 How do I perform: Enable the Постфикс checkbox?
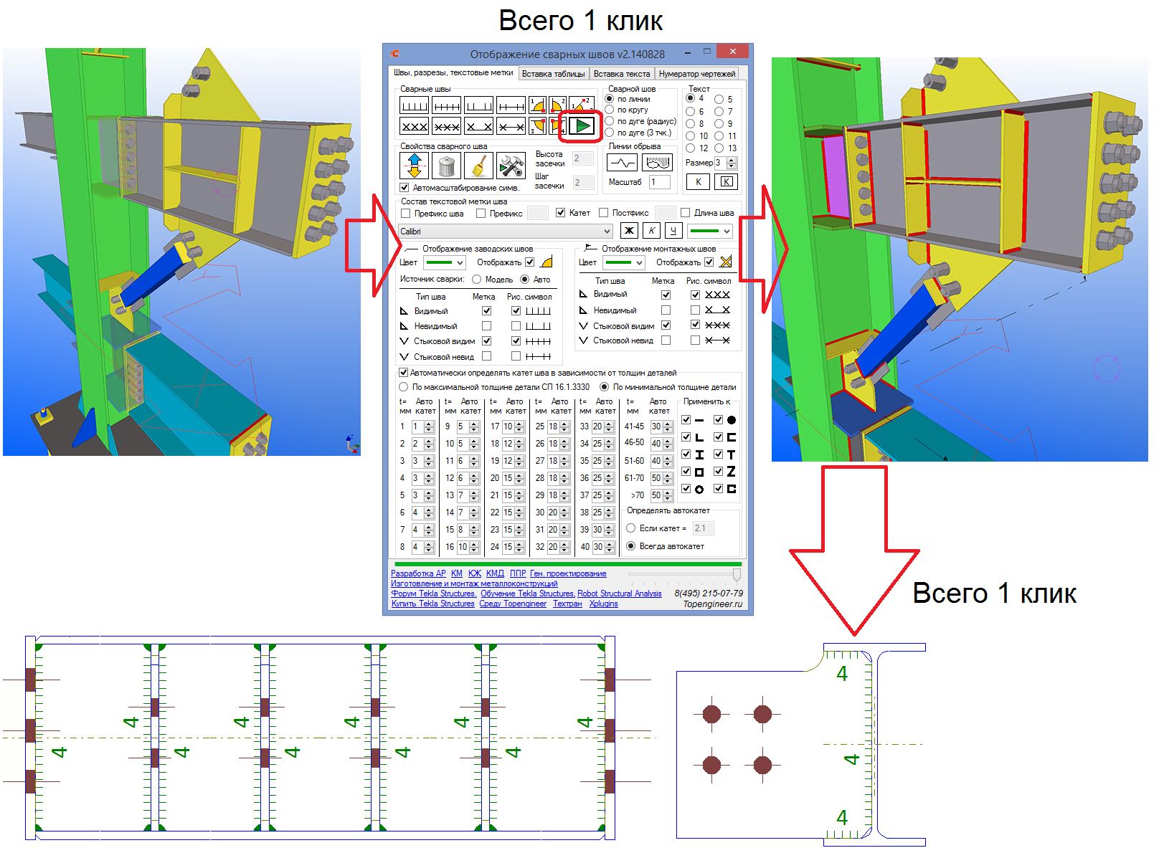coord(604,213)
